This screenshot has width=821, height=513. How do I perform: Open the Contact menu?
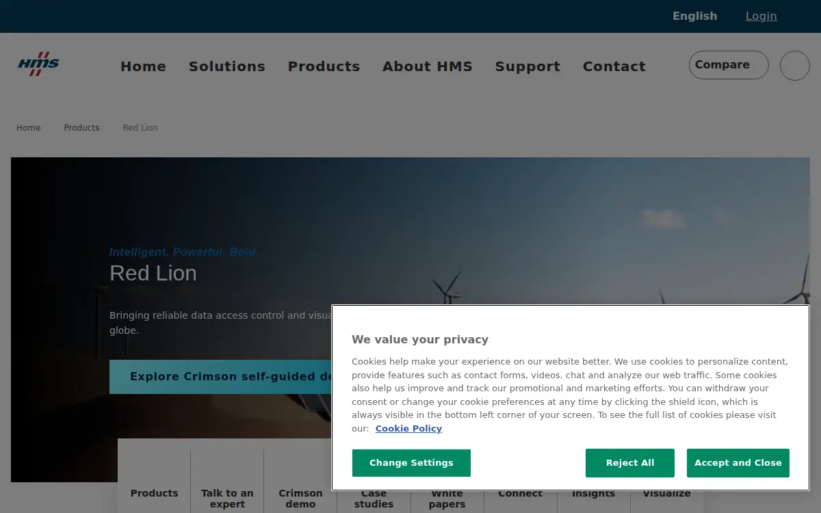click(614, 66)
